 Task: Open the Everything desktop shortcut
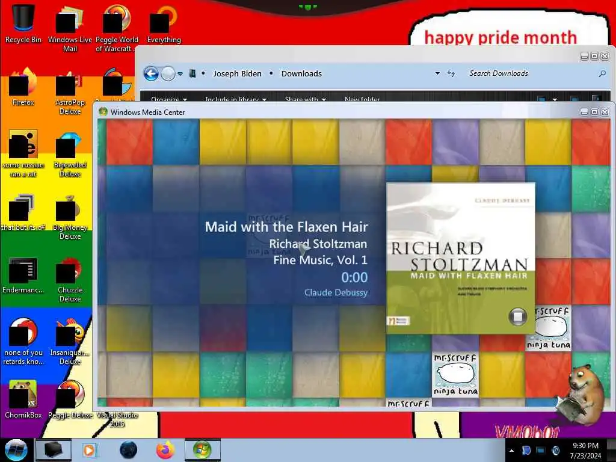pyautogui.click(x=164, y=24)
